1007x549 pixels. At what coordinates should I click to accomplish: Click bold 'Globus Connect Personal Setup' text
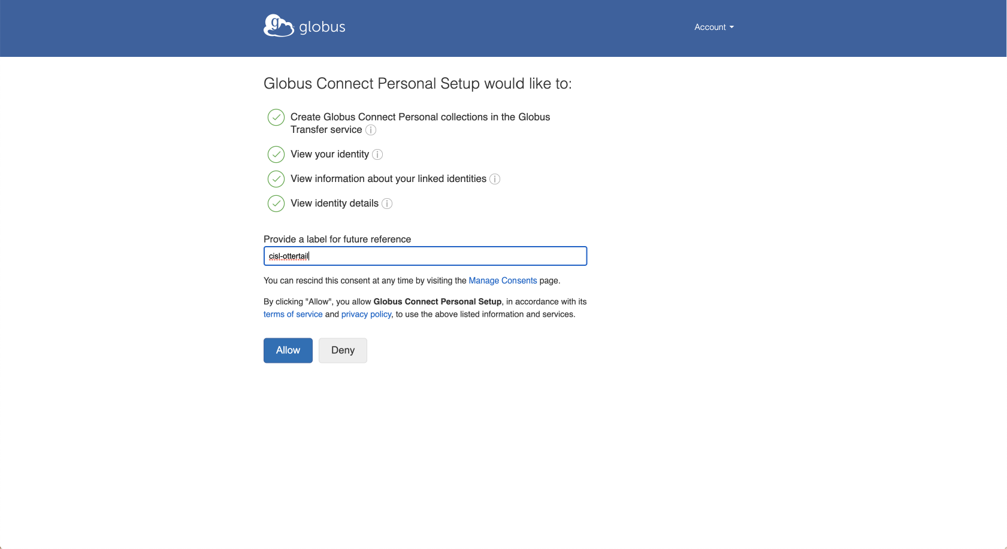(437, 302)
